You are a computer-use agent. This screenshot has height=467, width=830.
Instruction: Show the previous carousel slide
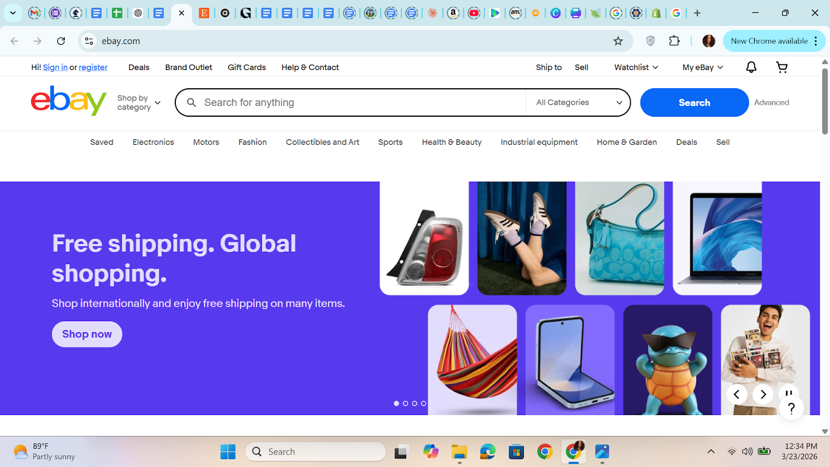click(x=737, y=394)
